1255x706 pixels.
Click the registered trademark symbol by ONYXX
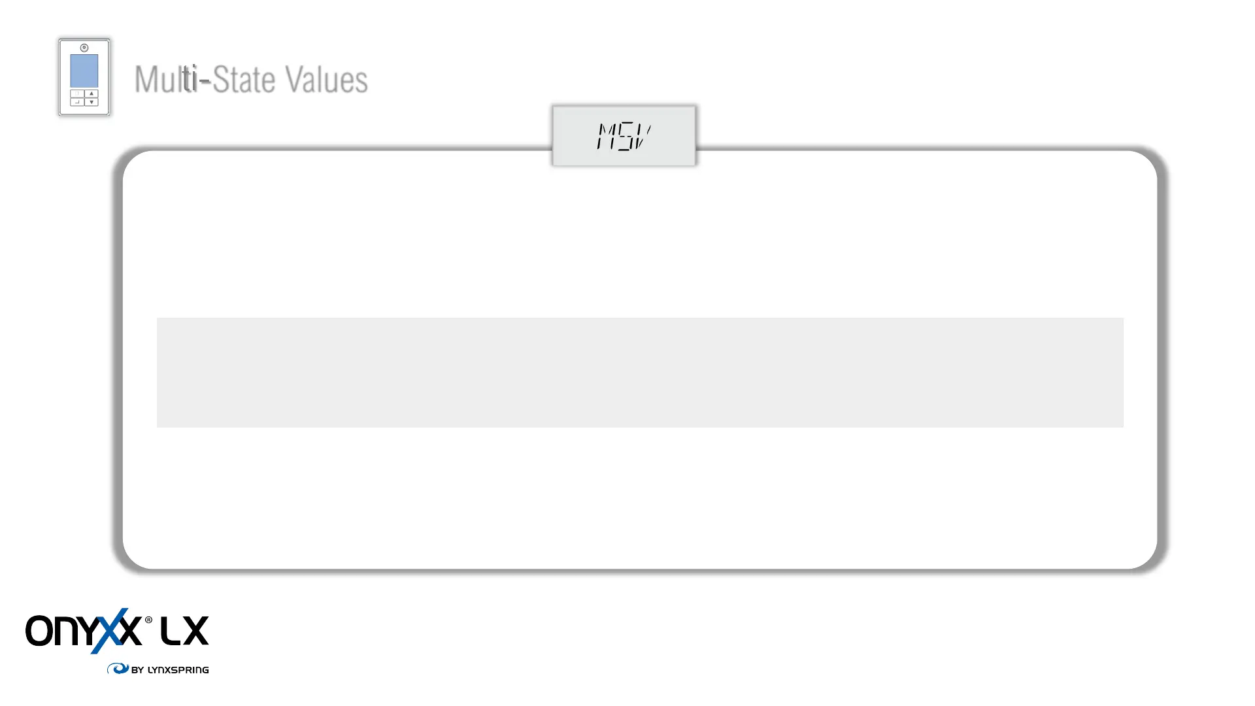pos(148,620)
